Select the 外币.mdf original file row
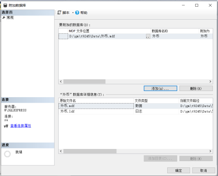This screenshot has width=218, height=176. [x=96, y=106]
